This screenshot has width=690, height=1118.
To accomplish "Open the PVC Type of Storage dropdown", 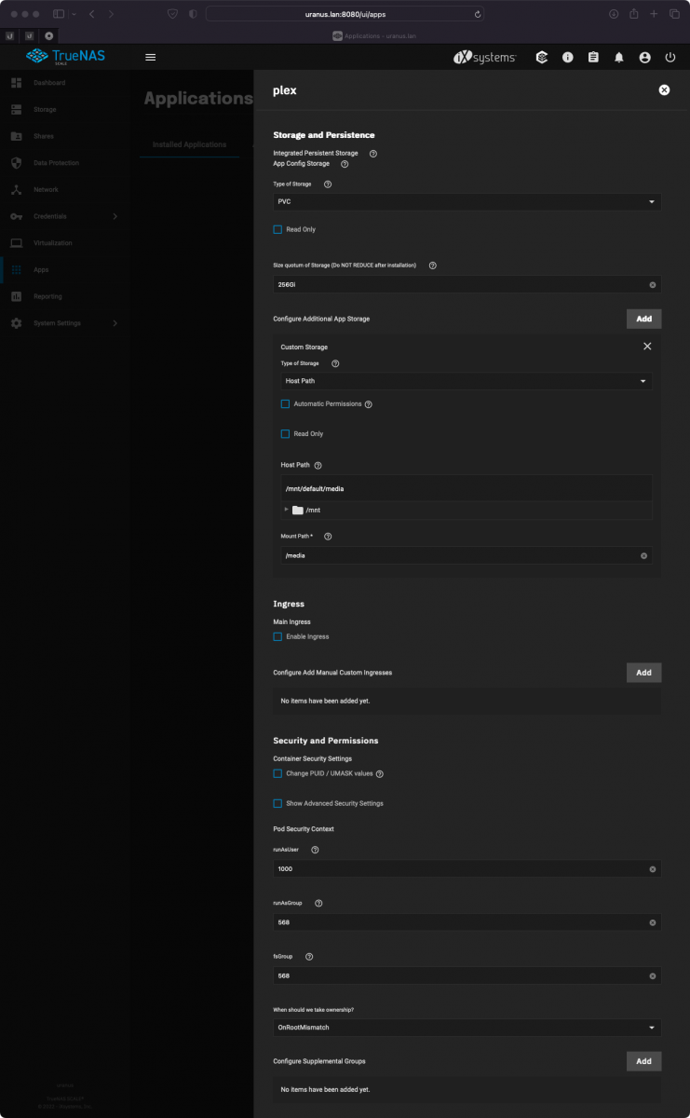I will tap(467, 201).
